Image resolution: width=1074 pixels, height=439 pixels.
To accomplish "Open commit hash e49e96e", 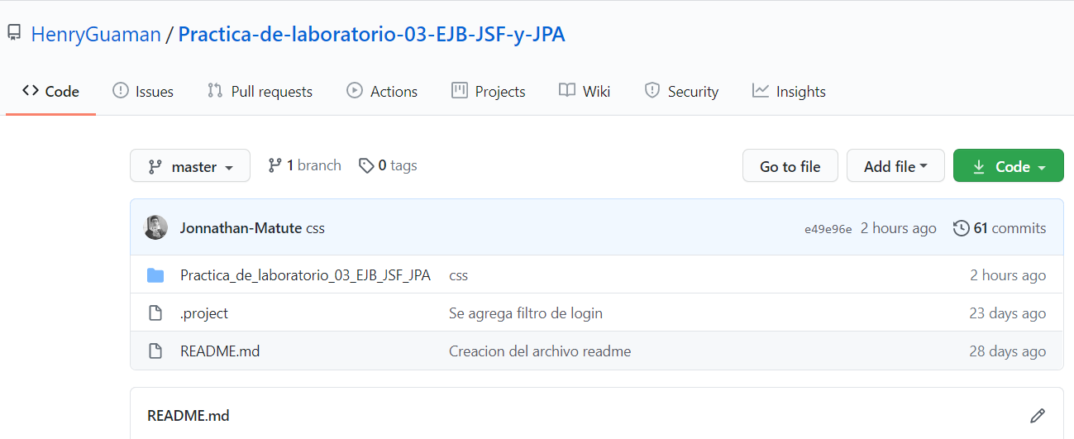I will 828,229.
